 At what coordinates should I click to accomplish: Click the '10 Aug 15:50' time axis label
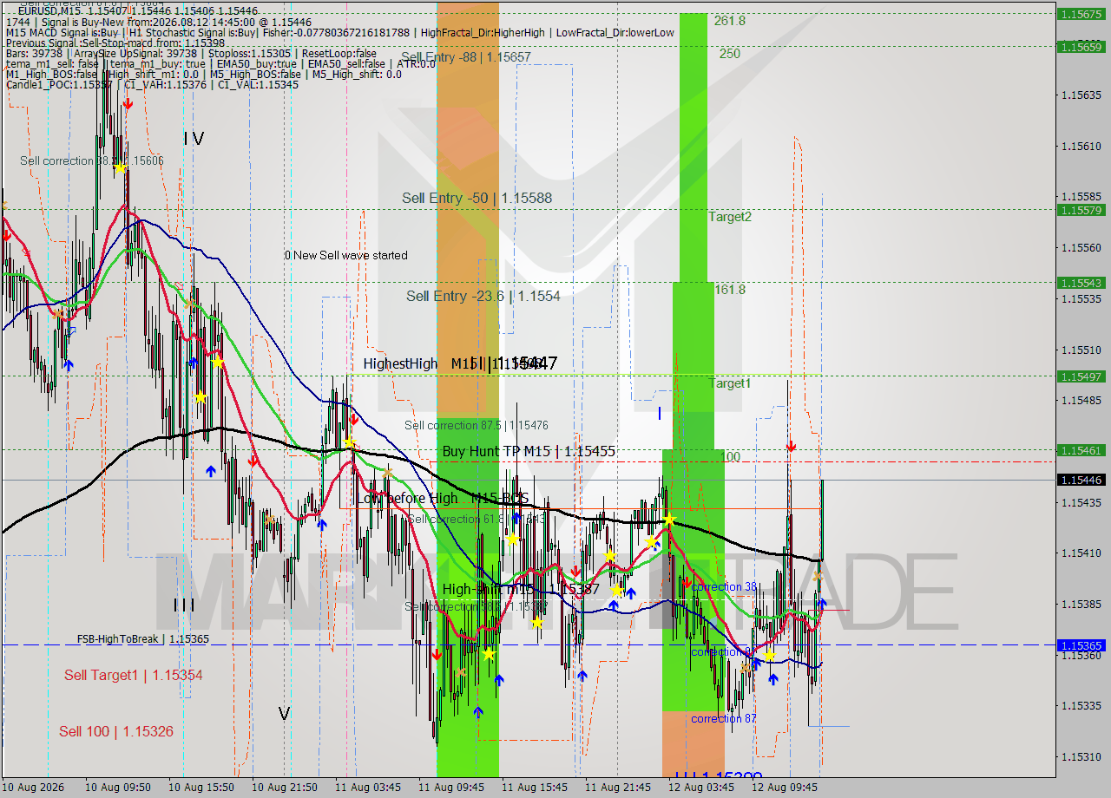(x=202, y=788)
